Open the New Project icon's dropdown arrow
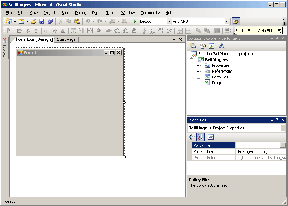 [x=15, y=22]
